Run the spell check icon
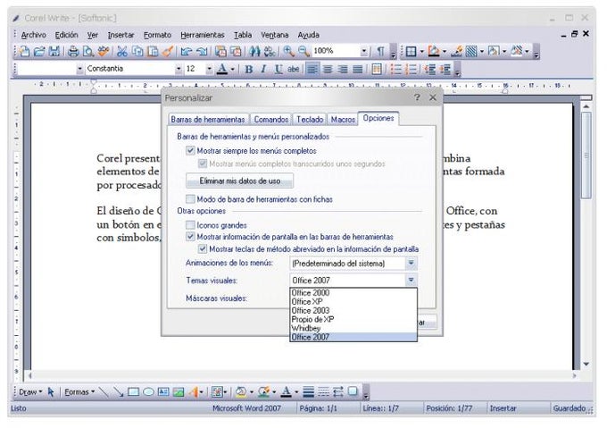Screen dimensions: 607x428 tap(103, 51)
